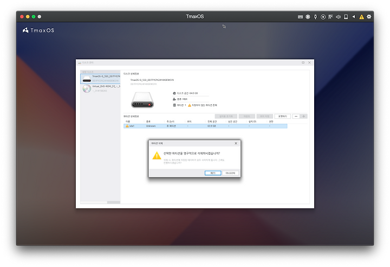The width and height of the screenshot is (390, 267).
Task: Click the speaker sound icon in title bar
Action: [338, 17]
